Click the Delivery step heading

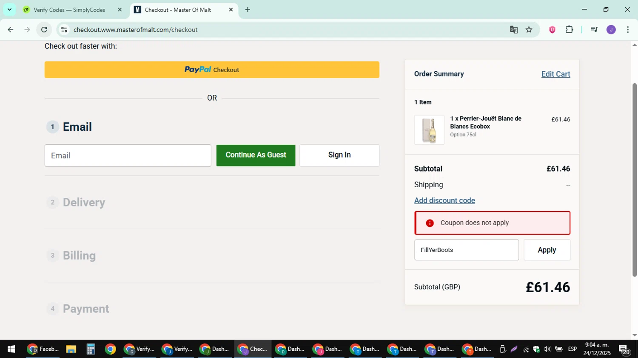click(84, 203)
